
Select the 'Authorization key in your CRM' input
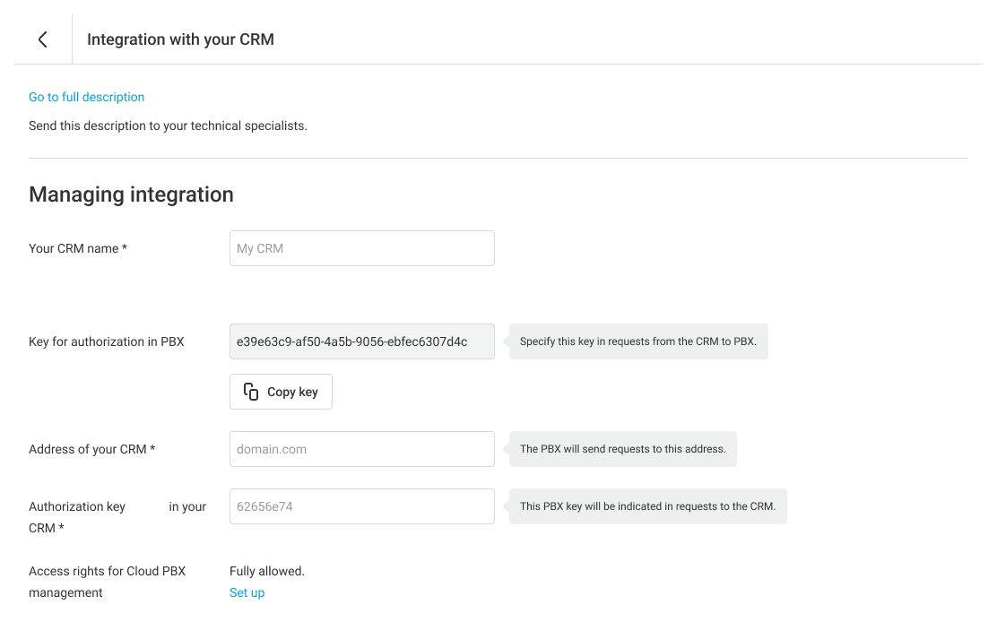point(361,506)
